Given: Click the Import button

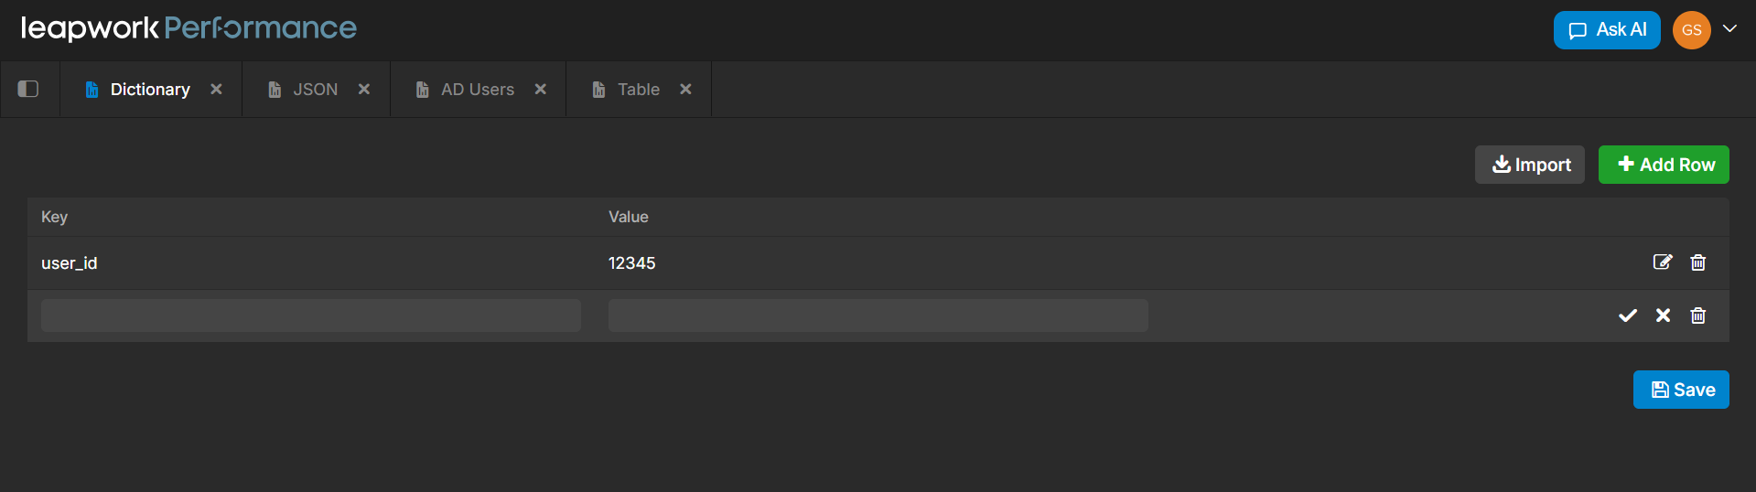Looking at the screenshot, I should pos(1529,165).
